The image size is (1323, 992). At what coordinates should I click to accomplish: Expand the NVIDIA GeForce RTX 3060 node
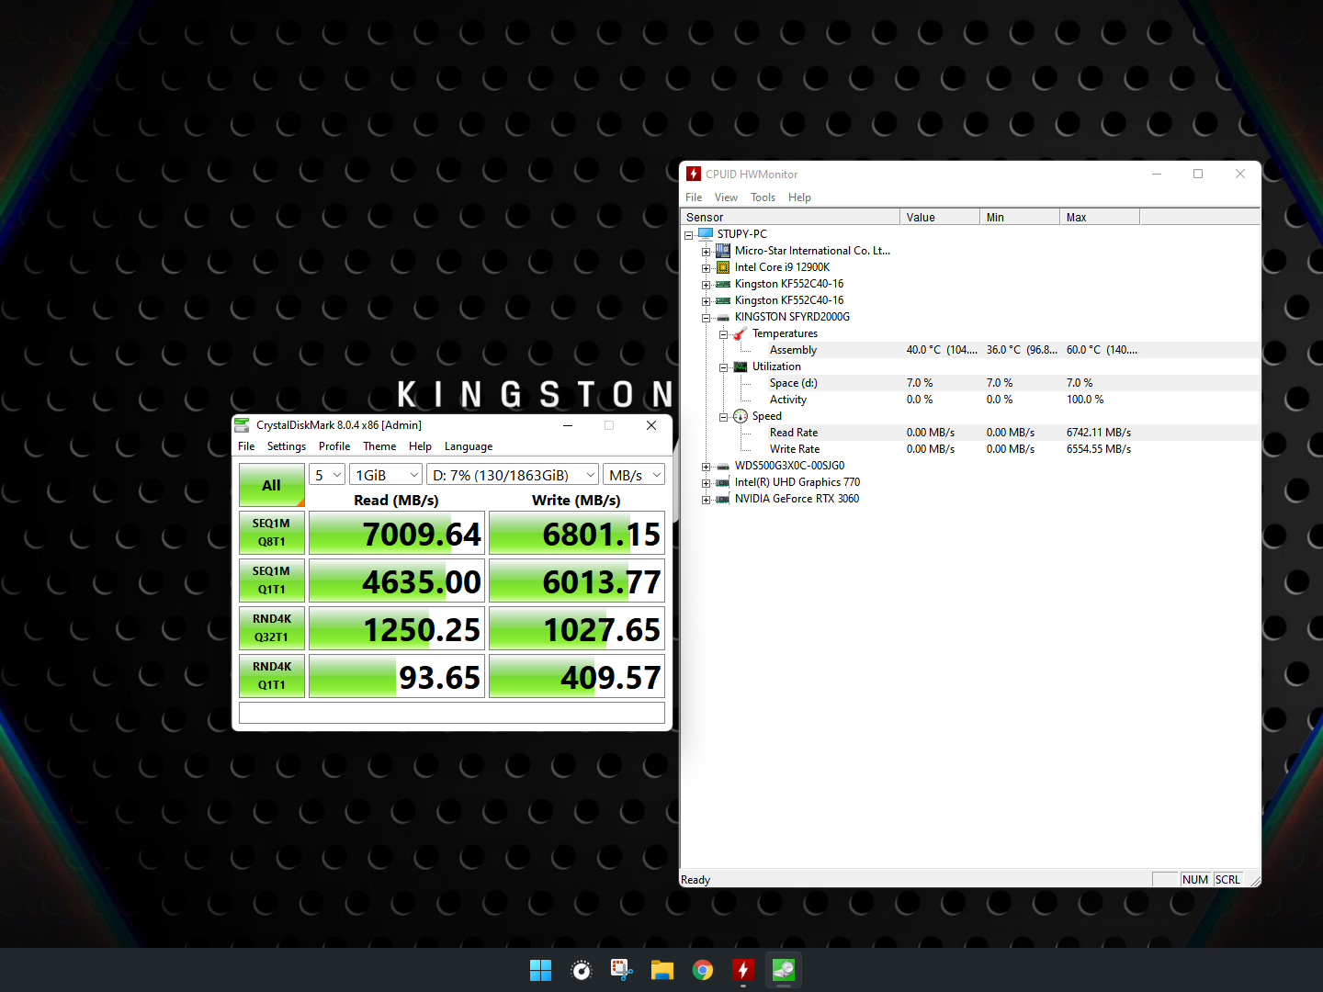(706, 500)
